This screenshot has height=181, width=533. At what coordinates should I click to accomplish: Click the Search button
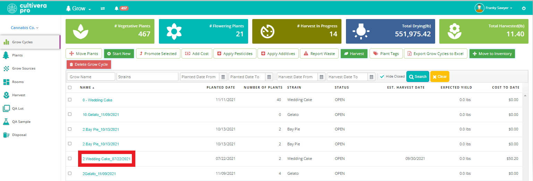pos(418,76)
